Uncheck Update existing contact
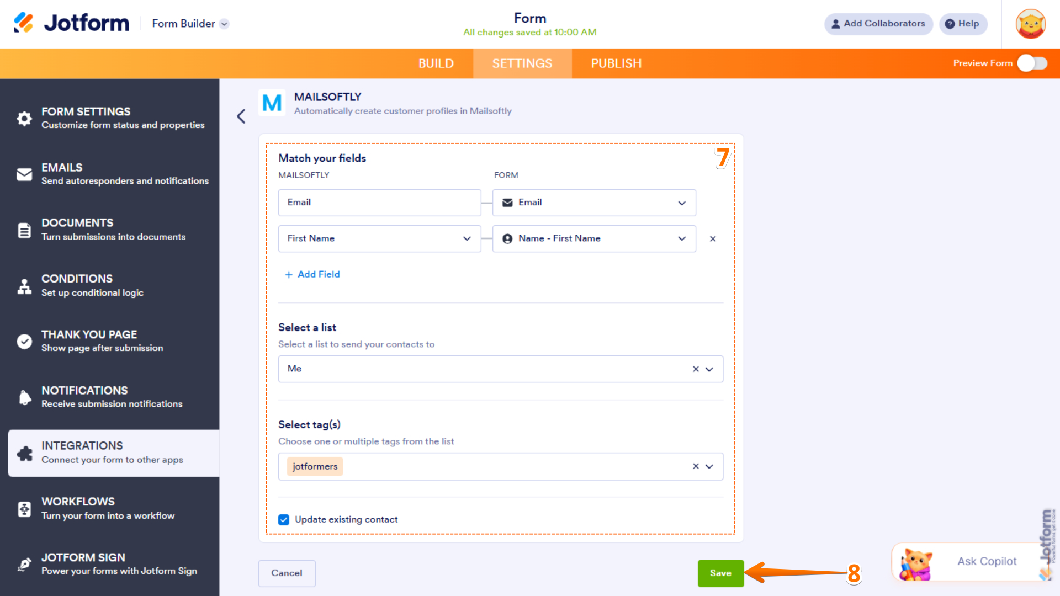1060x596 pixels. [283, 519]
